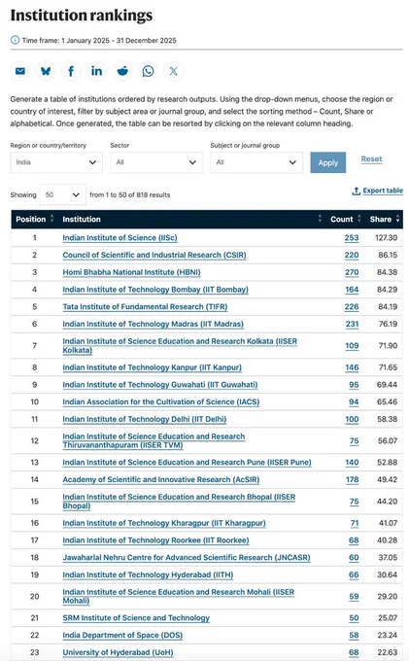
Task: Open IISER TVM institution link
Action: (x=153, y=441)
